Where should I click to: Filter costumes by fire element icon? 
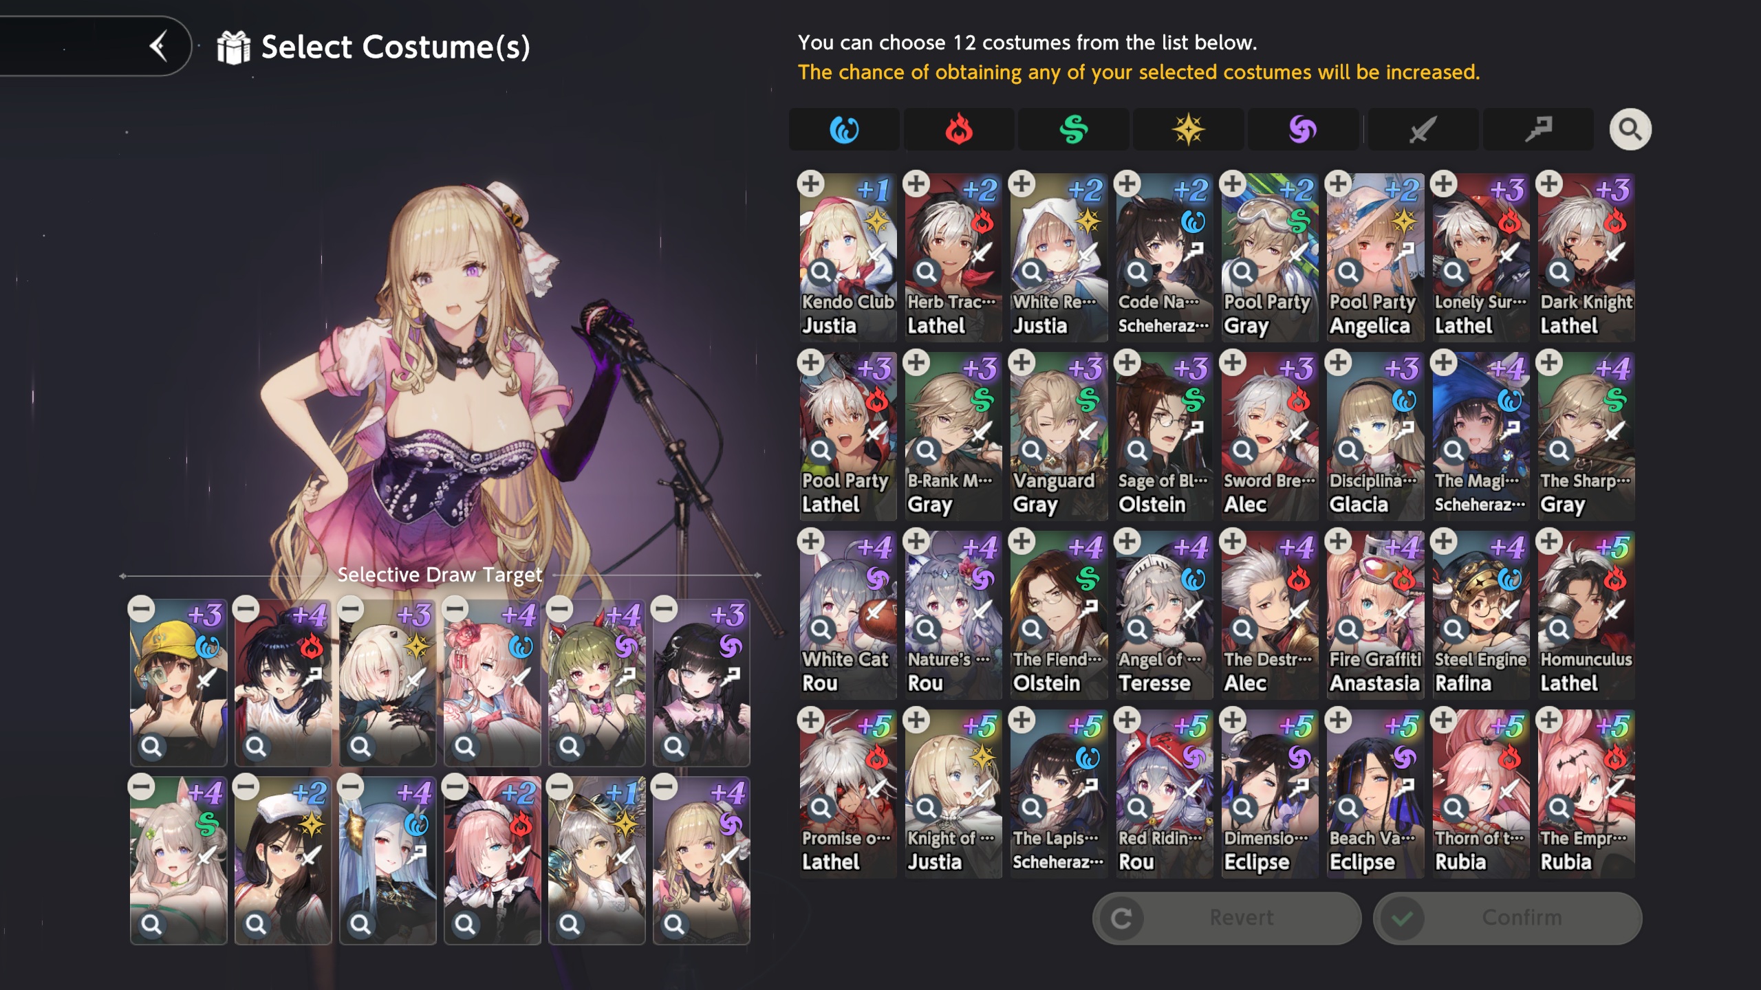[x=959, y=129]
